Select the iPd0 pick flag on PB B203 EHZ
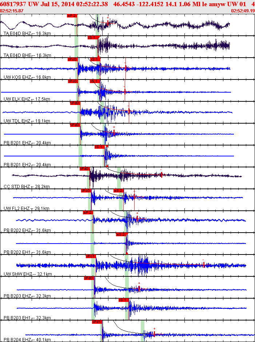The height and width of the screenshot is (342, 255). point(89,278)
